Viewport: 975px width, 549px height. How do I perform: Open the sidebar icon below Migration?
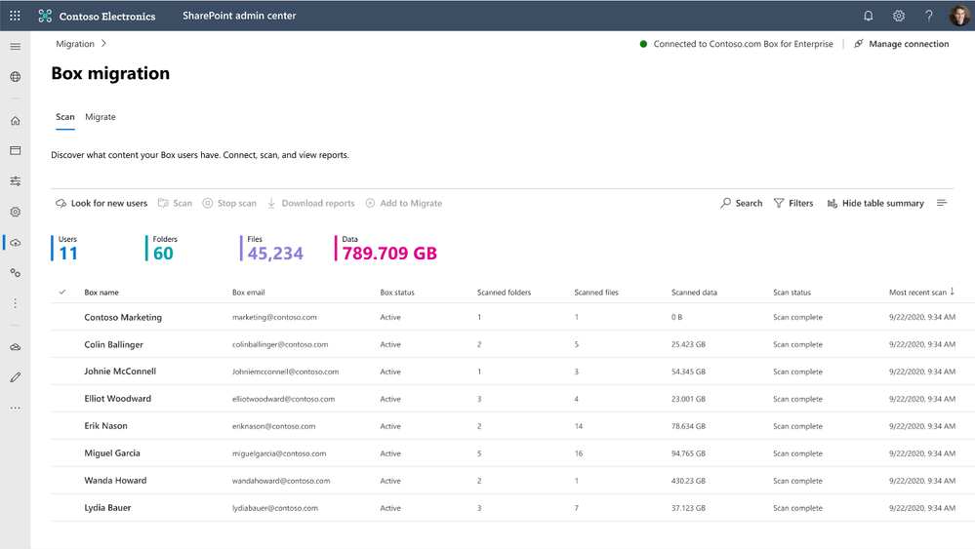point(16,273)
